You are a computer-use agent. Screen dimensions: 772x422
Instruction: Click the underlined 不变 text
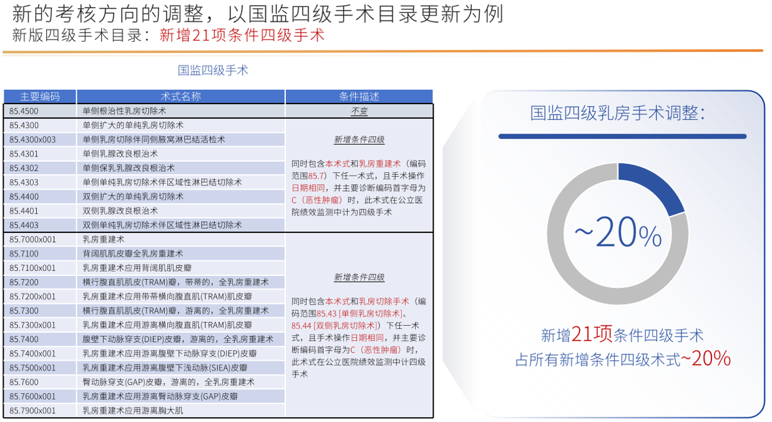(x=359, y=111)
